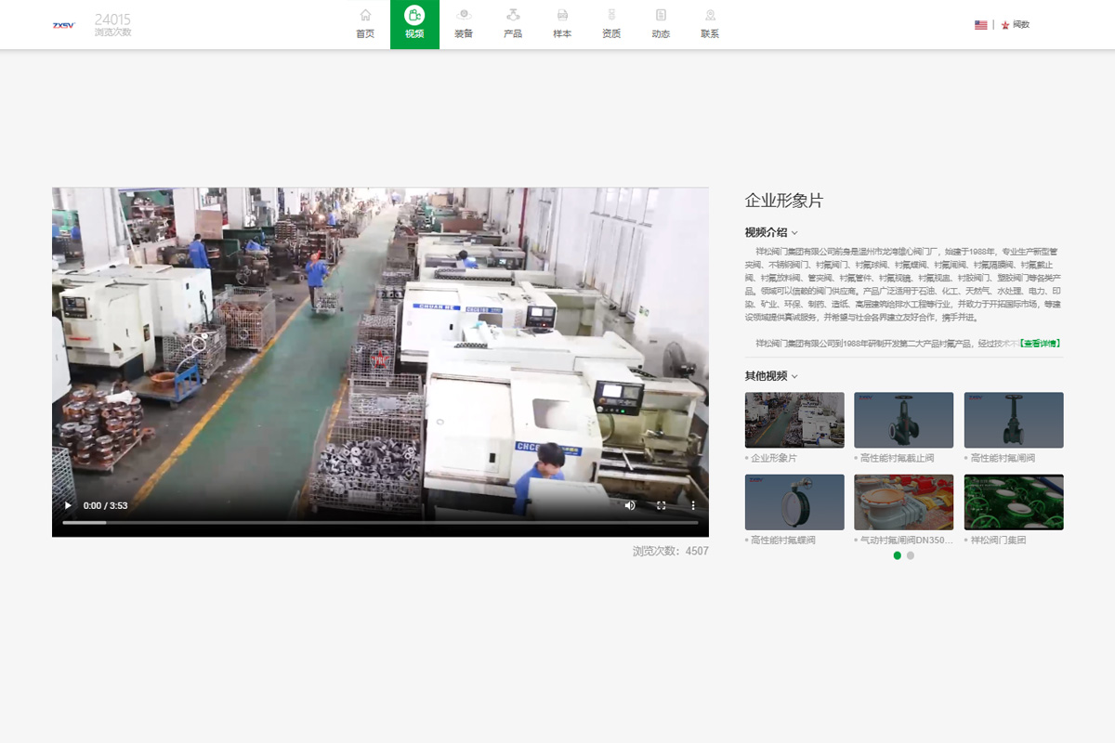Collapse the 视频介绍 section chevron
Image resolution: width=1115 pixels, height=743 pixels.
click(x=794, y=233)
